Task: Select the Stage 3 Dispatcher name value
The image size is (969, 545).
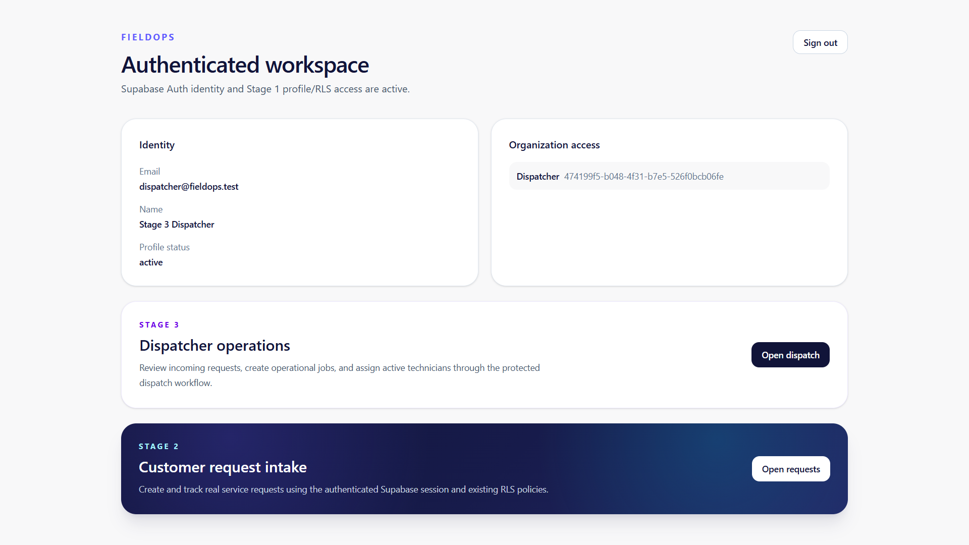Action: tap(177, 225)
